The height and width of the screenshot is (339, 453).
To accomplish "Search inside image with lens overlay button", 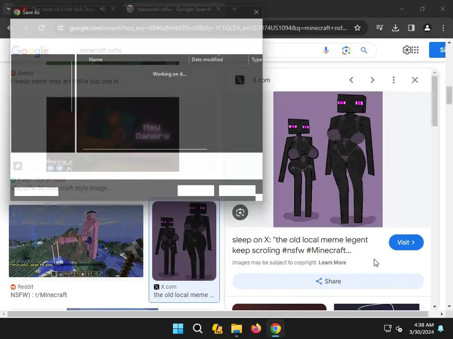I will point(240,212).
